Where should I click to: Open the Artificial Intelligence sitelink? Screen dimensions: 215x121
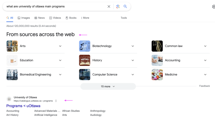point(46,115)
